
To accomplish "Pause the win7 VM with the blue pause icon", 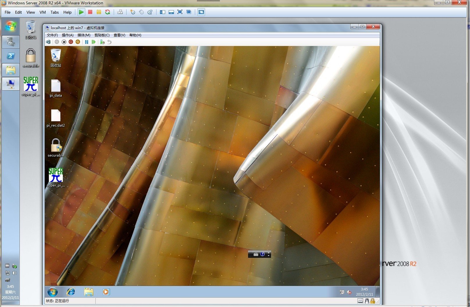I will pos(87,42).
